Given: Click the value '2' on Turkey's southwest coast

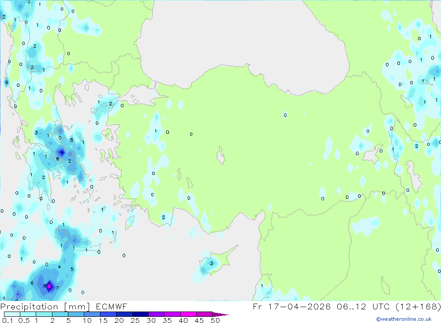Looking at the screenshot, I should [x=164, y=217].
